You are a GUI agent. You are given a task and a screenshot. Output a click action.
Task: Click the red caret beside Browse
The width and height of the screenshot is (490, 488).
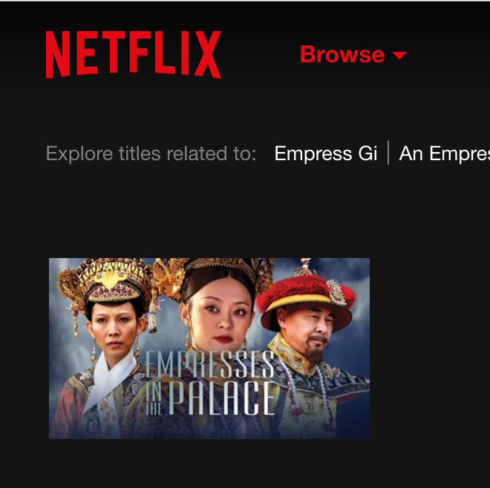pos(399,56)
